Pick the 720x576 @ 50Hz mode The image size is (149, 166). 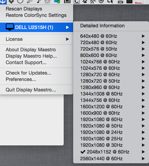[111, 49]
